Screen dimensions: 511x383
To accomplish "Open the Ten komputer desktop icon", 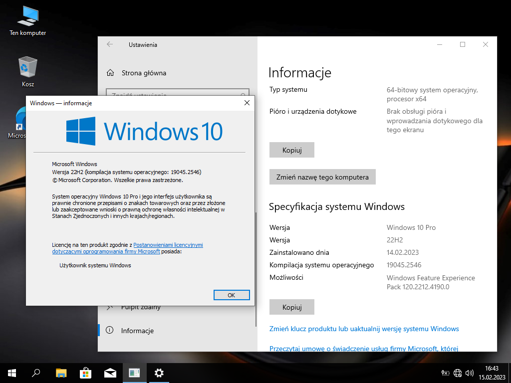I will (28, 21).
